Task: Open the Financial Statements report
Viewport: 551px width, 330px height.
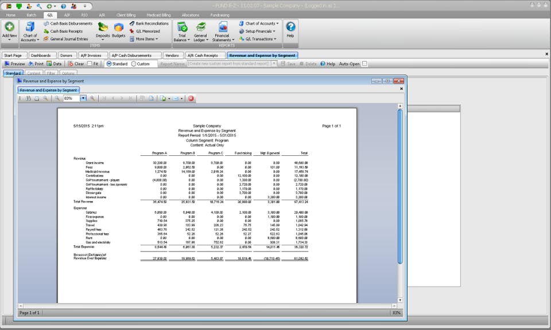Action: tap(223, 32)
